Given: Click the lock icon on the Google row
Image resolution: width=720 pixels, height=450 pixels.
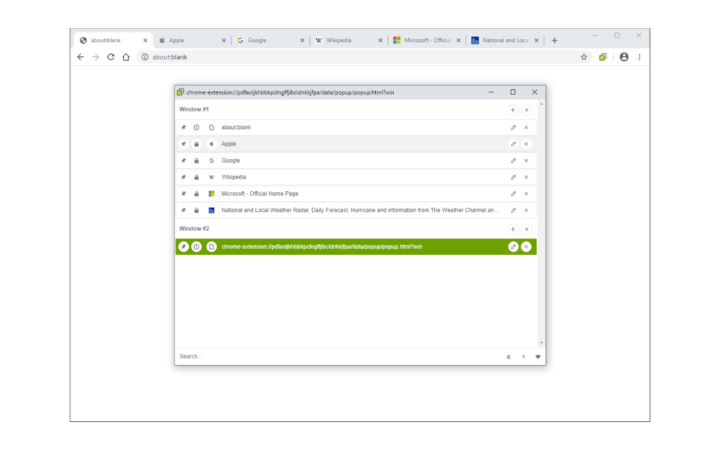Looking at the screenshot, I should [x=196, y=161].
